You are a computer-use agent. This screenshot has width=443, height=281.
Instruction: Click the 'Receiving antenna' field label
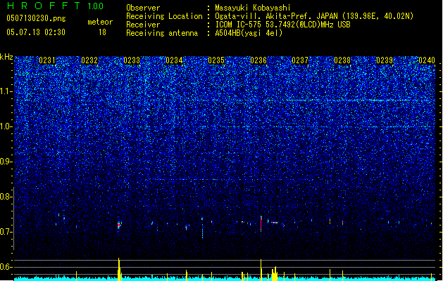click(162, 33)
